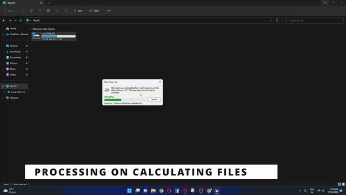Refresh the This PC view
This screenshot has height=195, width=346.
[x=277, y=21]
